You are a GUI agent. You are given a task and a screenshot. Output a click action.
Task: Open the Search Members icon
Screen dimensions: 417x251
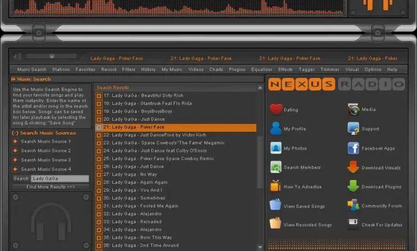coord(276,167)
